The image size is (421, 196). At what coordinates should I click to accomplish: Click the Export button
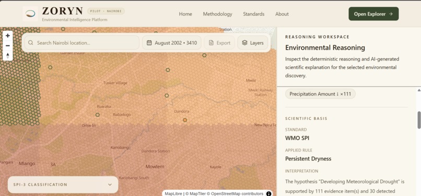tap(219, 43)
